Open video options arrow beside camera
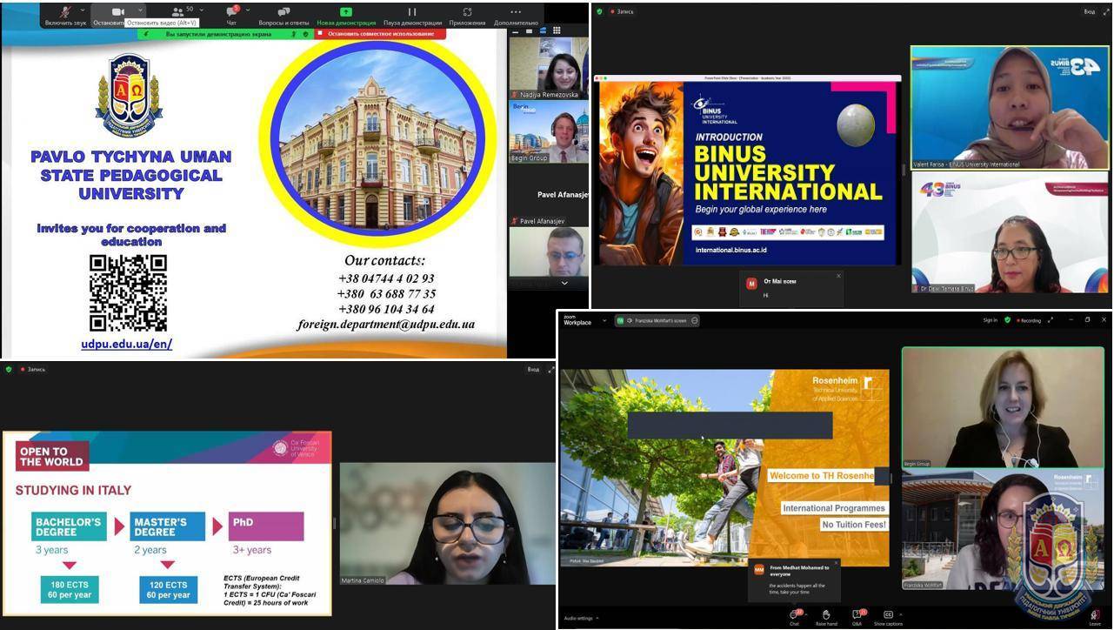The height and width of the screenshot is (630, 1114). pos(140,10)
